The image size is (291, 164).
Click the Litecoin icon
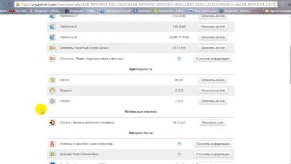[x=52, y=101]
